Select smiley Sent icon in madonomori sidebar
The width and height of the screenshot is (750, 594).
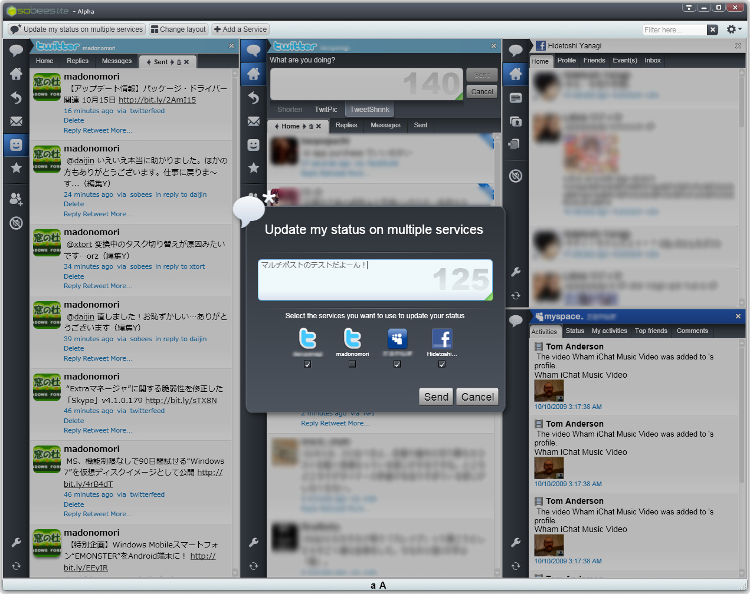click(x=16, y=144)
